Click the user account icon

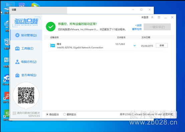coord(152,17)
